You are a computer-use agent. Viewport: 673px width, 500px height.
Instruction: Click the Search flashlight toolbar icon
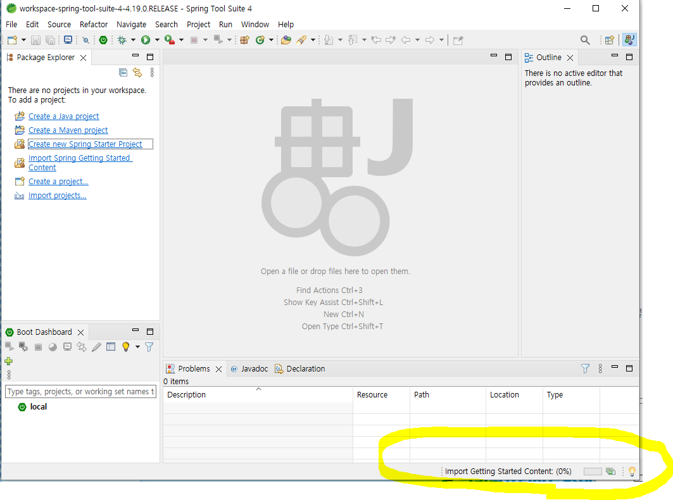302,40
